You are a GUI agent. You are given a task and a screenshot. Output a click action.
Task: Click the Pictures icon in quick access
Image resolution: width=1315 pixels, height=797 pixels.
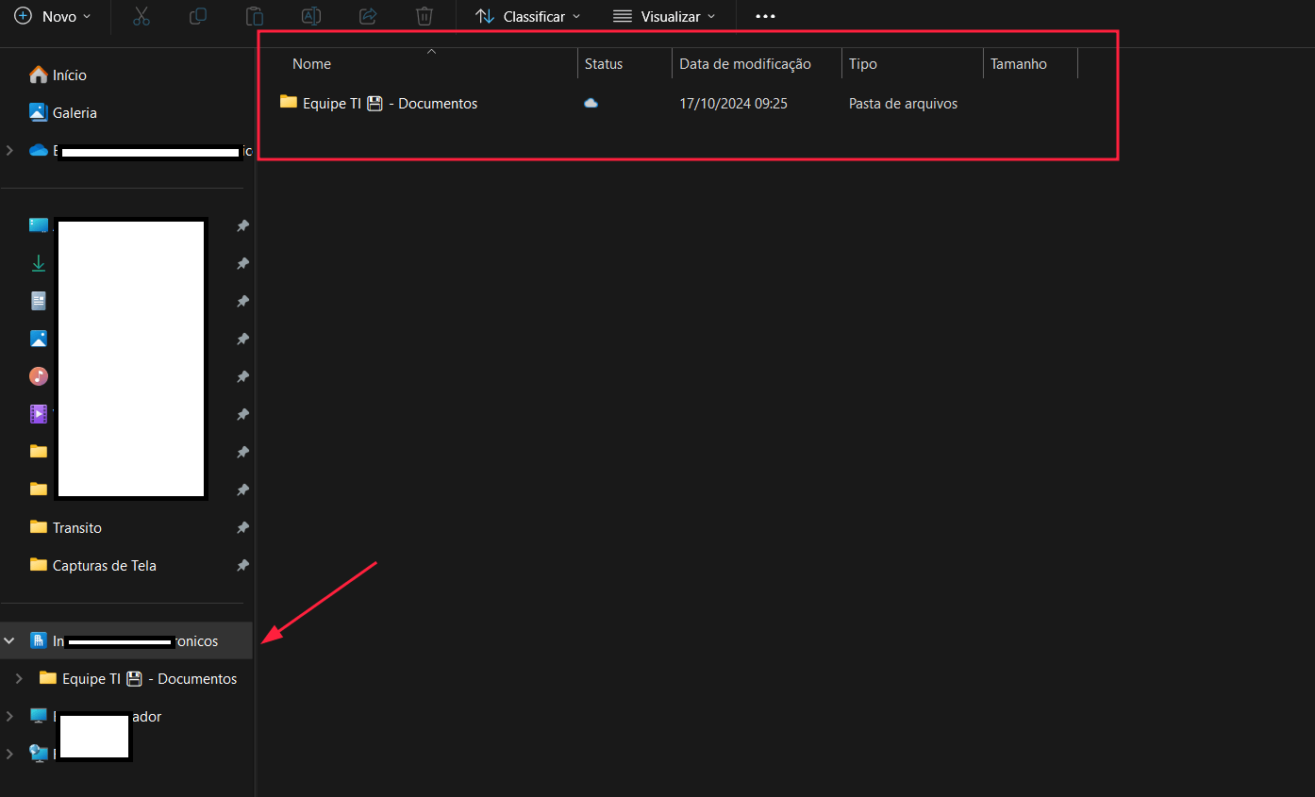tap(39, 339)
